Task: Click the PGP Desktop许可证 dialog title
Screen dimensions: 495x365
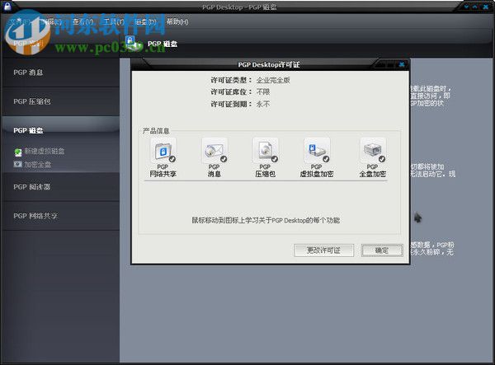Action: coord(269,64)
